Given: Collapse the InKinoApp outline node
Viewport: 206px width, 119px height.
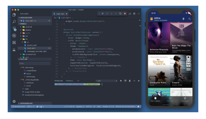Looking at the screenshot, I should click(x=21, y=68).
